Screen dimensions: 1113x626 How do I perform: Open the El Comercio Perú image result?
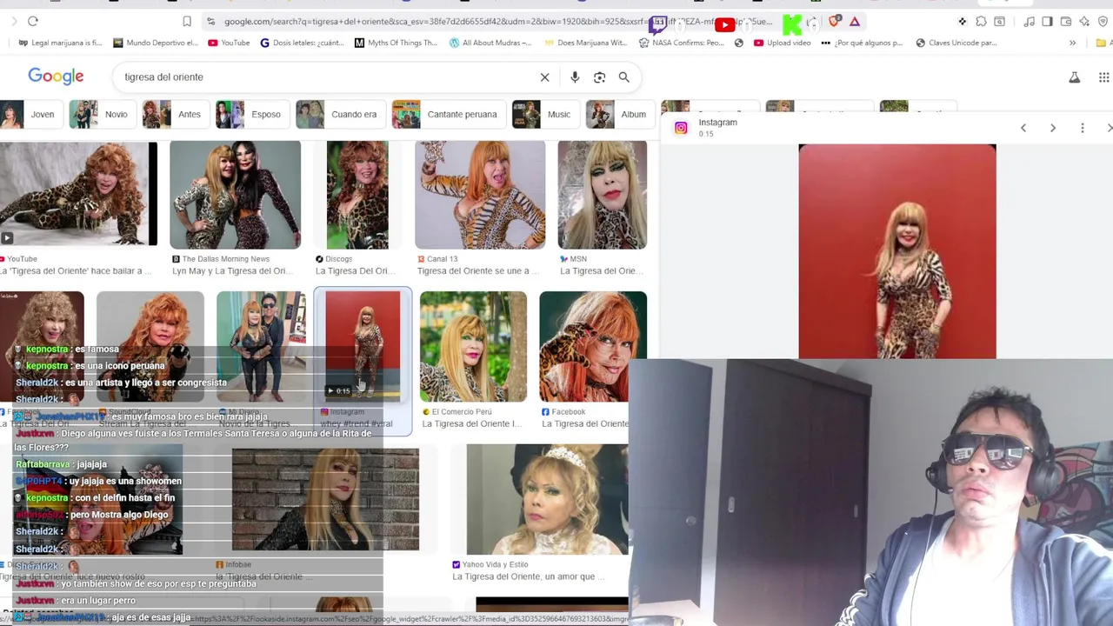pos(473,346)
